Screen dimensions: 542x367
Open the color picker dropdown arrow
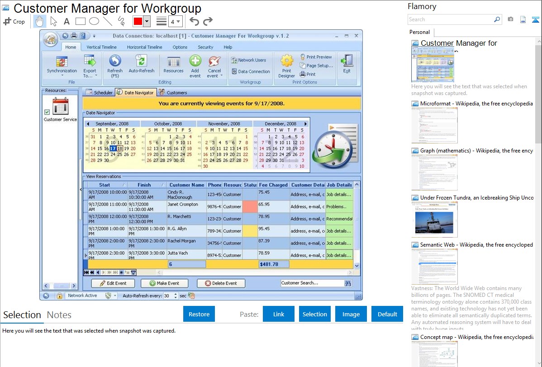pos(147,21)
